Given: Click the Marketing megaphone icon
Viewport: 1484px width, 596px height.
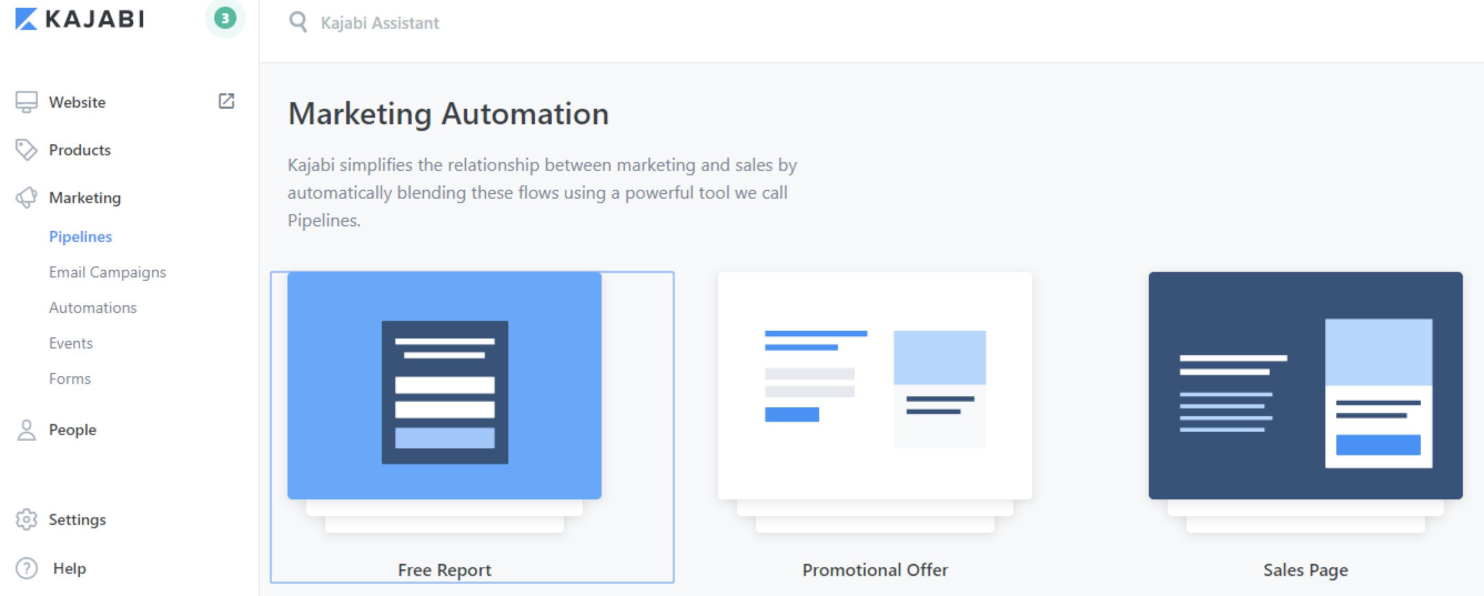Looking at the screenshot, I should coord(27,198).
